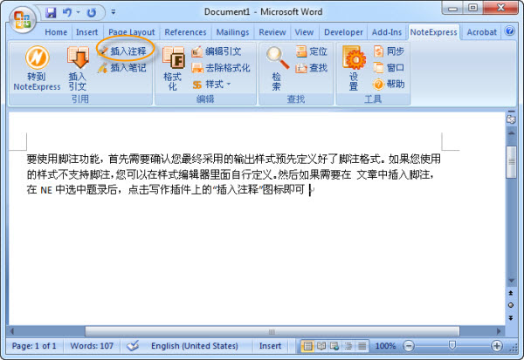Image resolution: width=524 pixels, height=360 pixels.
Task: Customize Quick Access Toolbar dropdown
Action: pos(114,12)
